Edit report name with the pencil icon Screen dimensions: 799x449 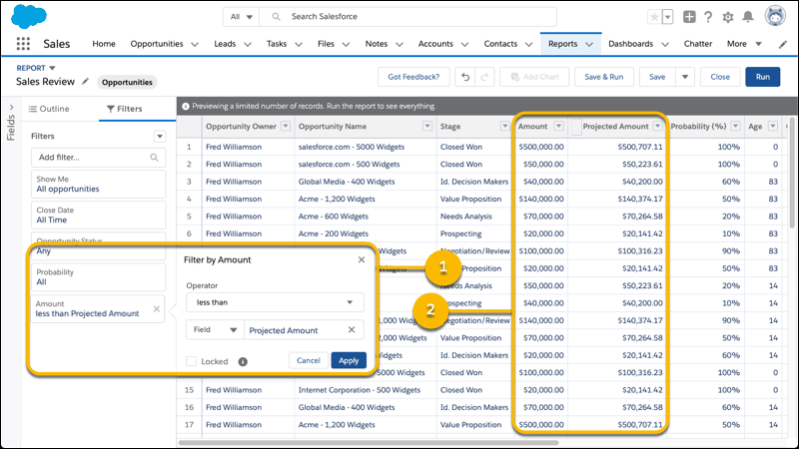click(85, 81)
